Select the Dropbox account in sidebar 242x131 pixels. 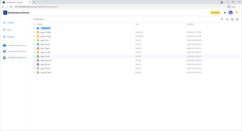15,51
